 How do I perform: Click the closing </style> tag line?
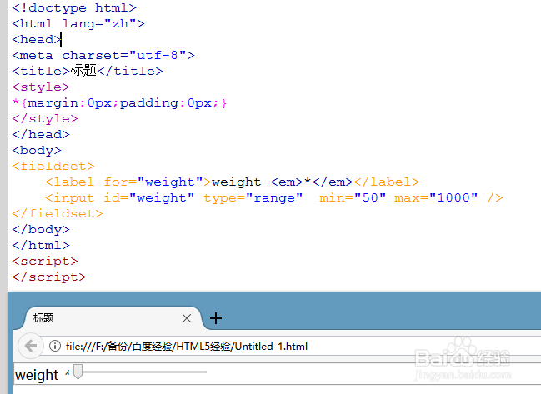45,118
